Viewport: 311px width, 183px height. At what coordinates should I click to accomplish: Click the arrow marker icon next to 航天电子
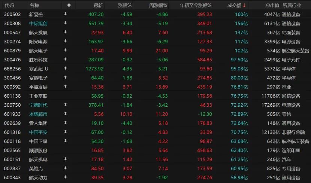(66, 51)
